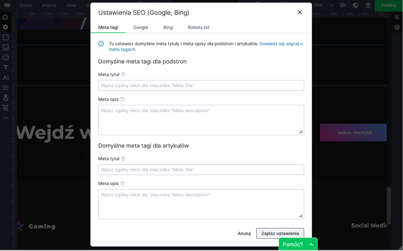This screenshot has width=403, height=251.
Task: Toggle preview with the eye icon in top bar
Action: point(342,5)
